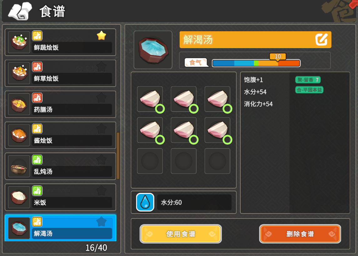The width and height of the screenshot is (358, 256).
Task: Click the 合-平固本益 effect tag
Action: tap(309, 90)
